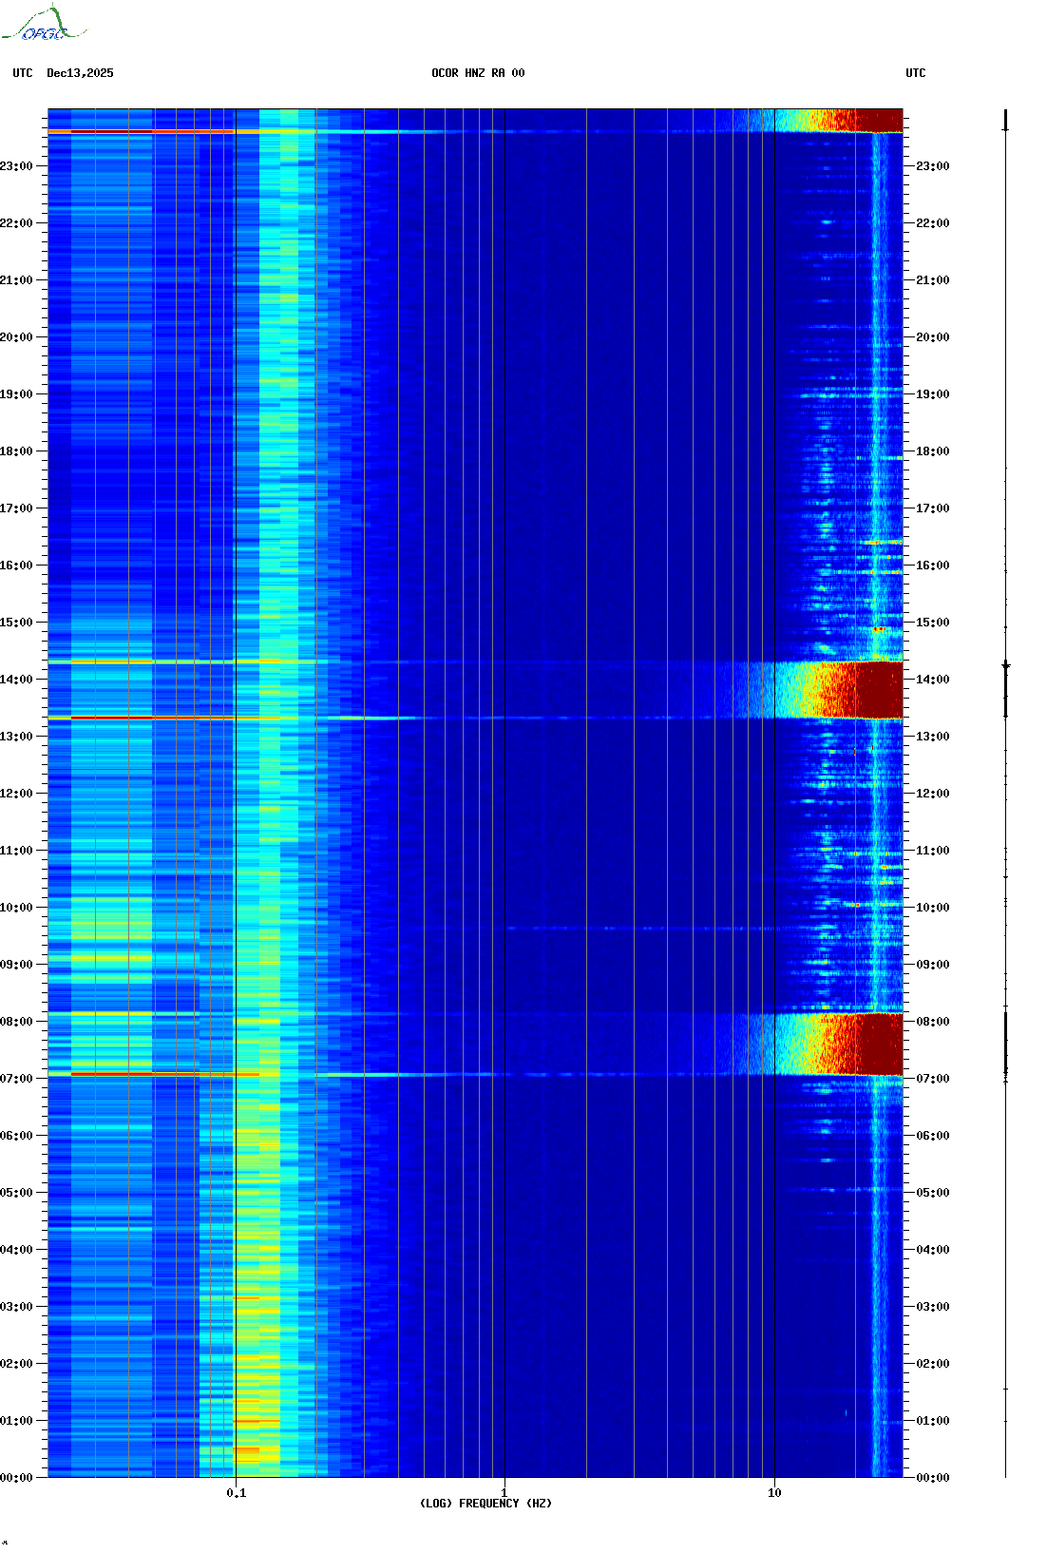Viewport: 1047px width, 1553px height.
Task: Select the 23:00 label on the left axis
Action: click(16, 166)
